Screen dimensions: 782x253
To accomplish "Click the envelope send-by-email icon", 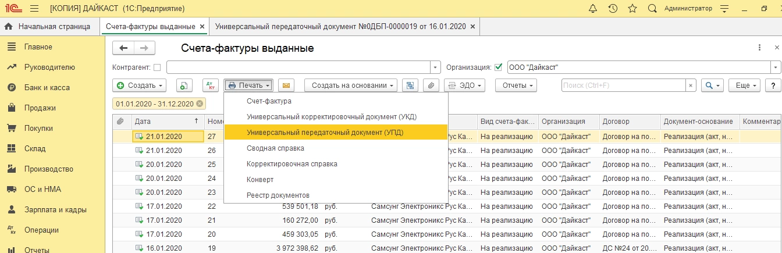I will 286,85.
